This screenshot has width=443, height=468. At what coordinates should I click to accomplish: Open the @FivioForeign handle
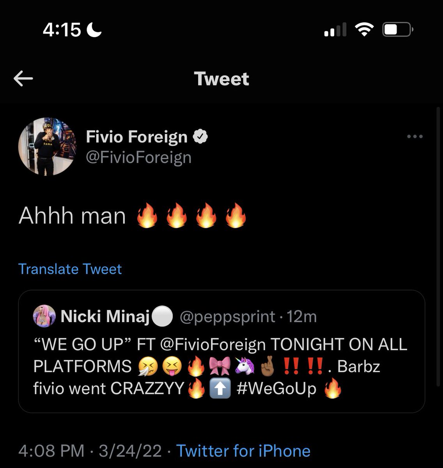point(138,158)
